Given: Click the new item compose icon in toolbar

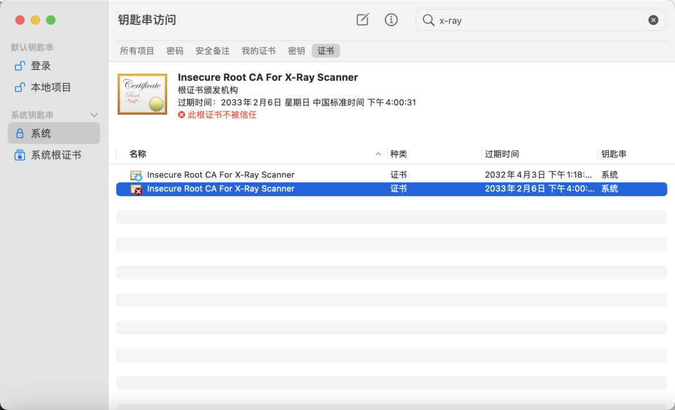Looking at the screenshot, I should pyautogui.click(x=362, y=19).
